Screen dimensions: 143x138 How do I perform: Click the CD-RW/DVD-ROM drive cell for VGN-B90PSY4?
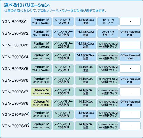[x=108, y=57]
